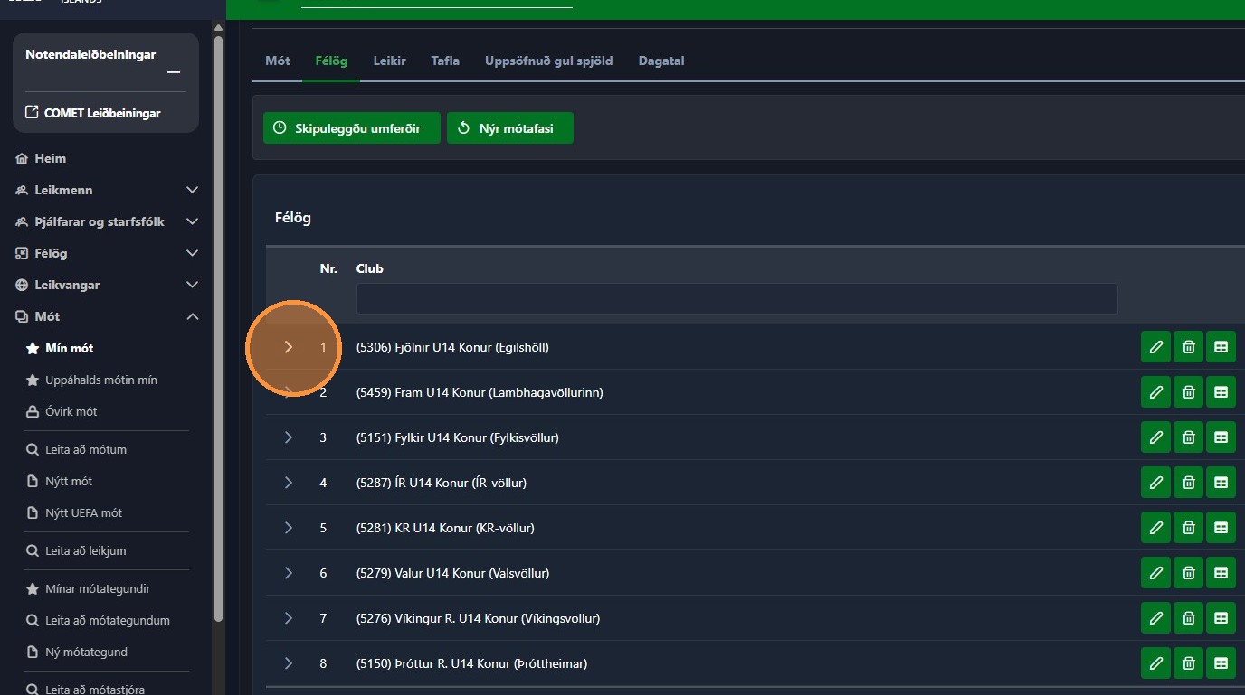Click the edit pencil for ÍR U14 Konur

[1155, 483]
